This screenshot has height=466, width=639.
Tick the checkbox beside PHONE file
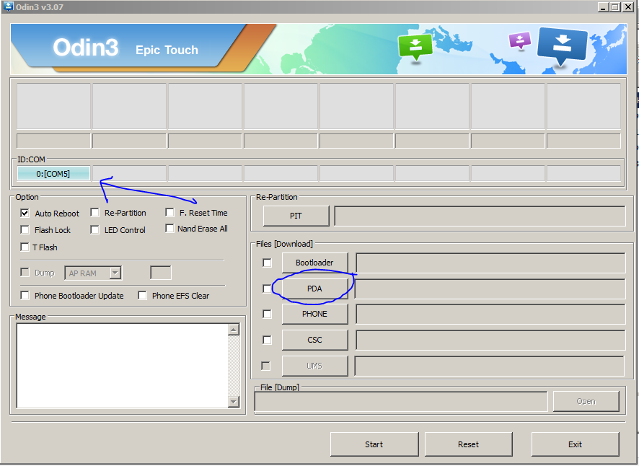pyautogui.click(x=267, y=314)
